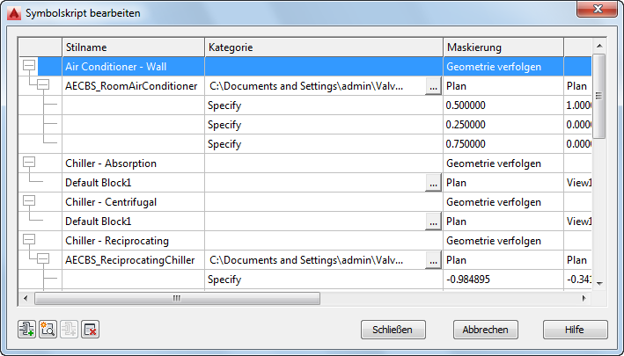
Task: Click the add new style icon
Action: click(26, 330)
